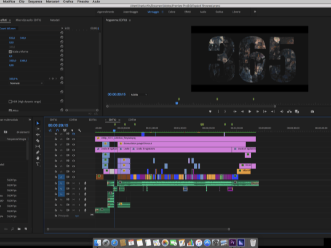Image resolution: width=331 pixels, height=248 pixels.
Task: Enable the HDR (High dynamic range) checkbox
Action: point(10,102)
